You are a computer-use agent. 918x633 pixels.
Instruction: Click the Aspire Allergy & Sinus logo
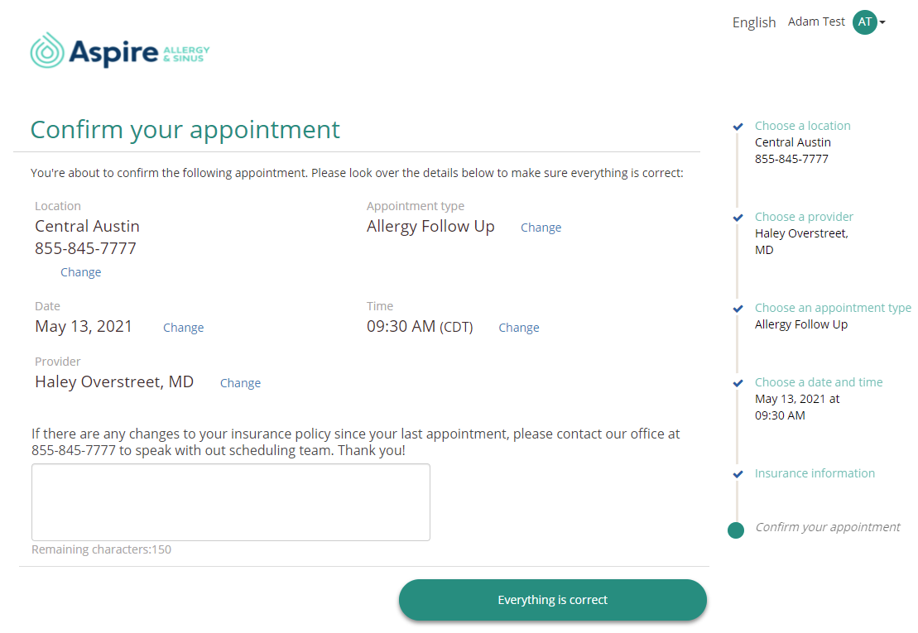pos(120,51)
